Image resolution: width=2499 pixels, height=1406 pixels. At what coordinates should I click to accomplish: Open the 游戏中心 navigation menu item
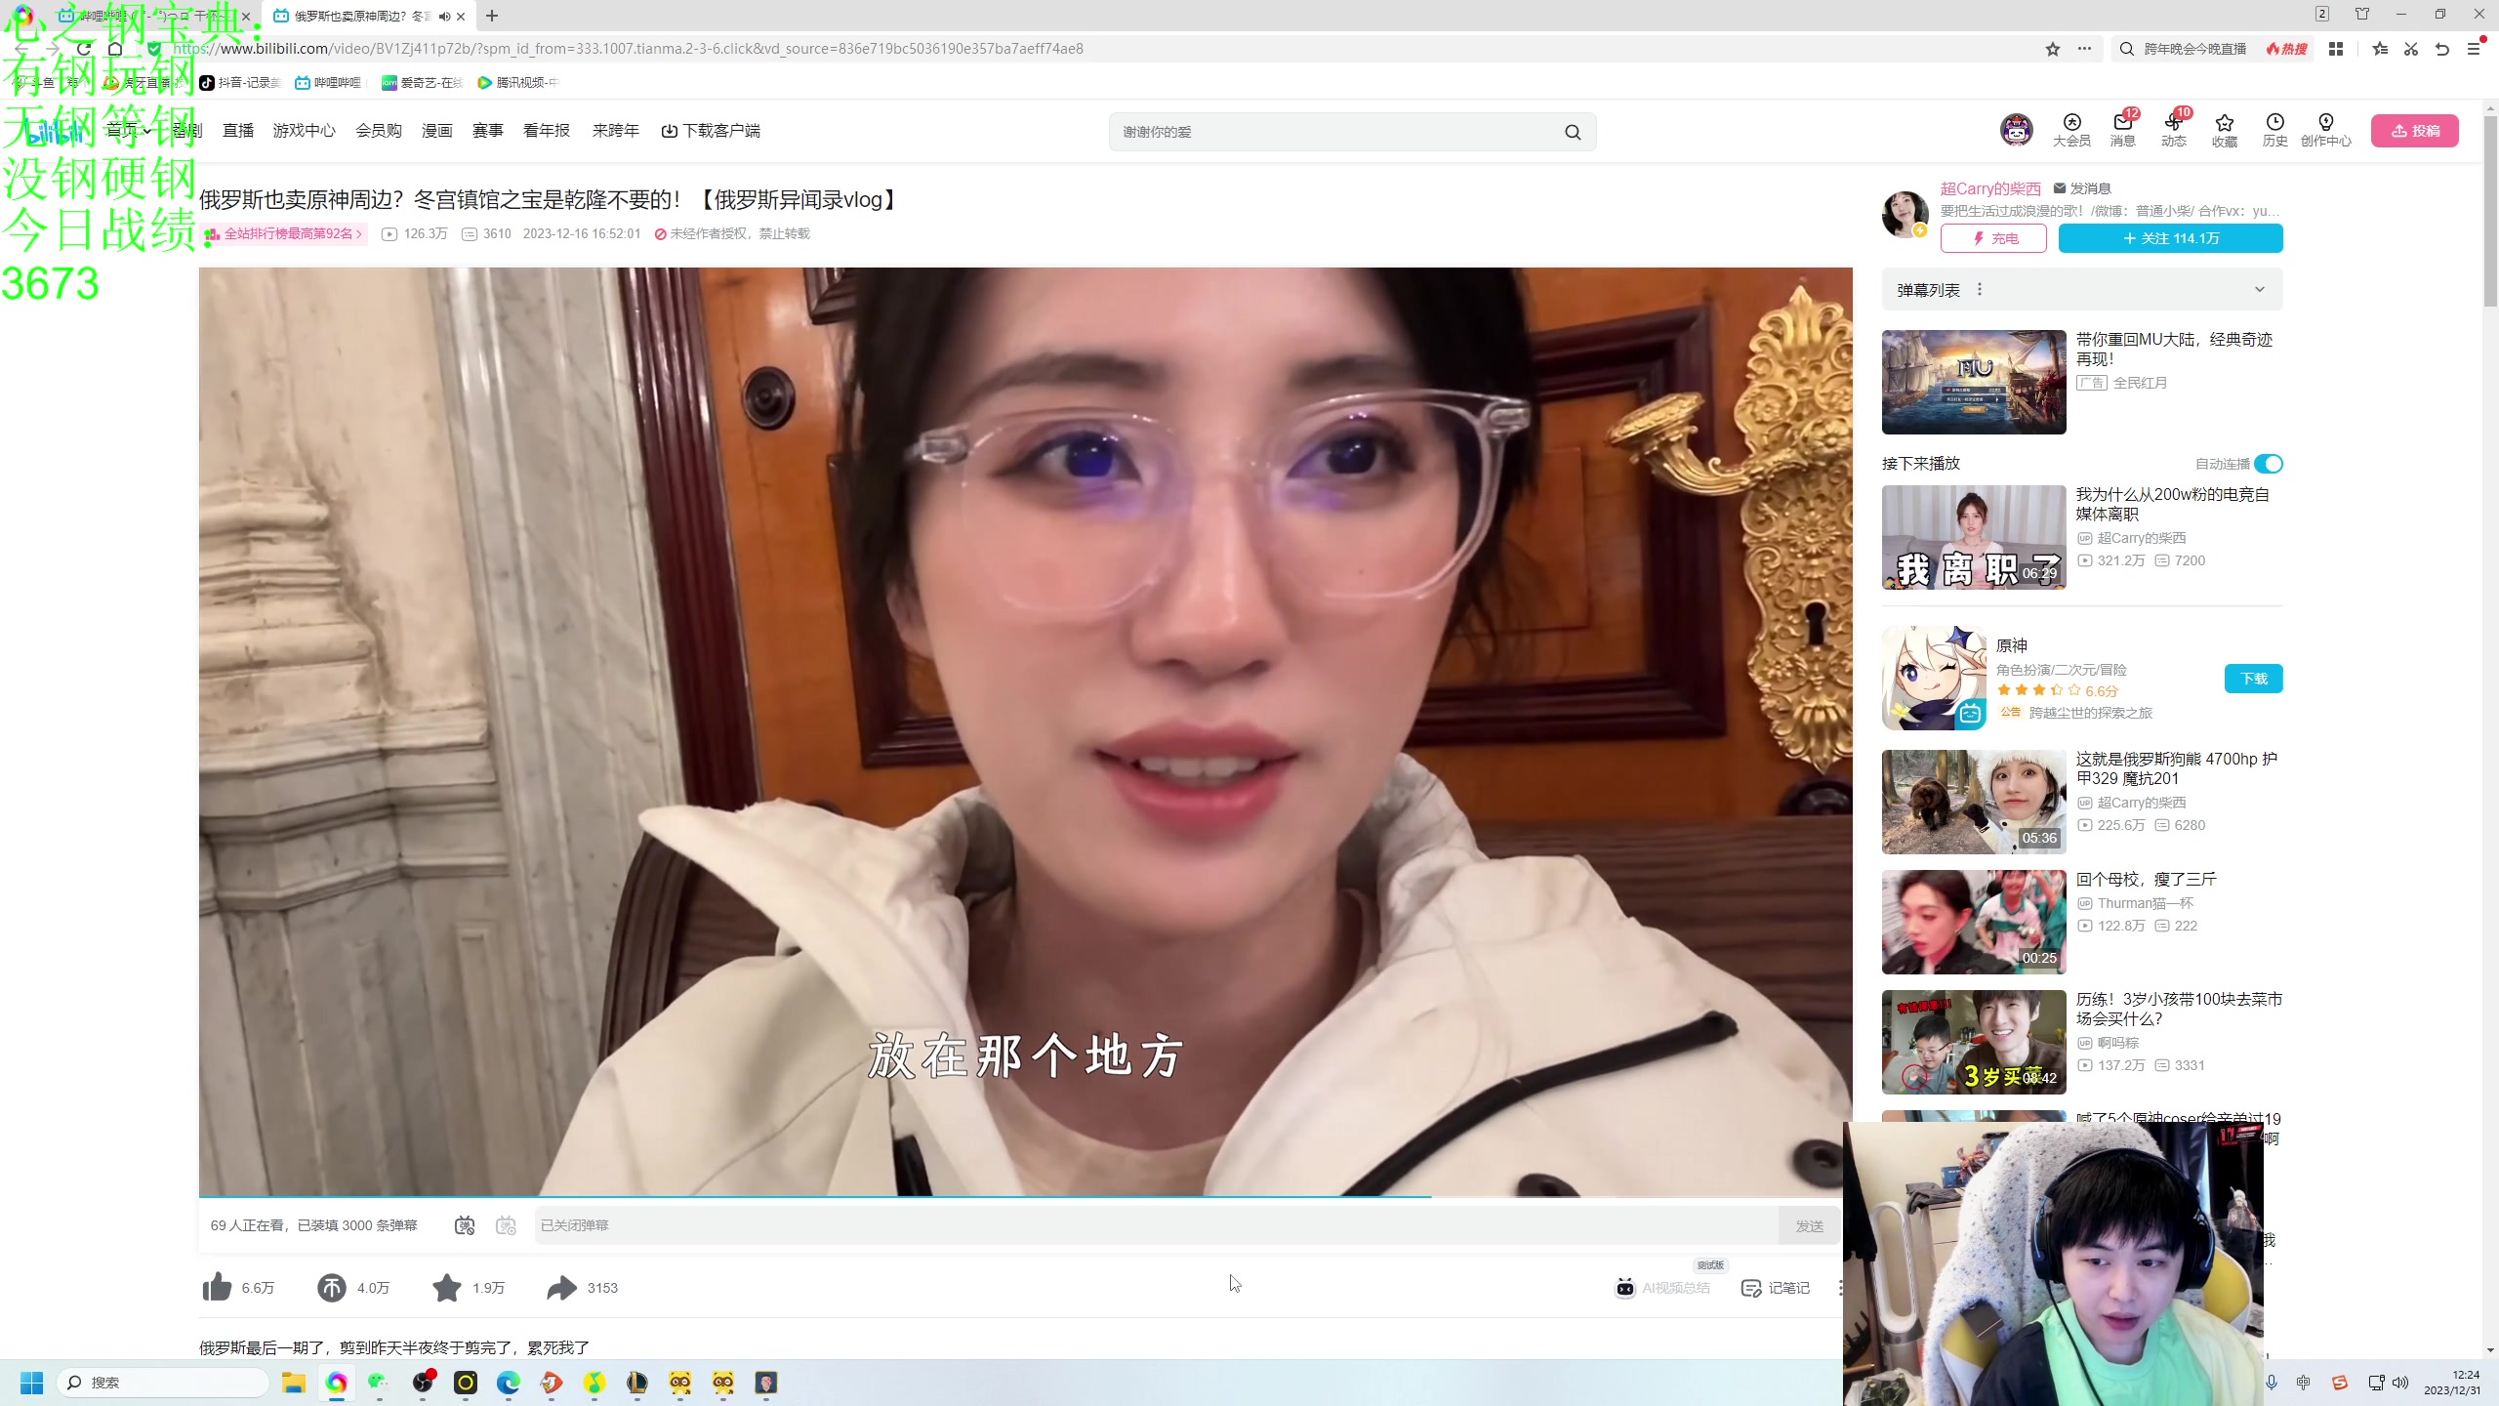[304, 130]
